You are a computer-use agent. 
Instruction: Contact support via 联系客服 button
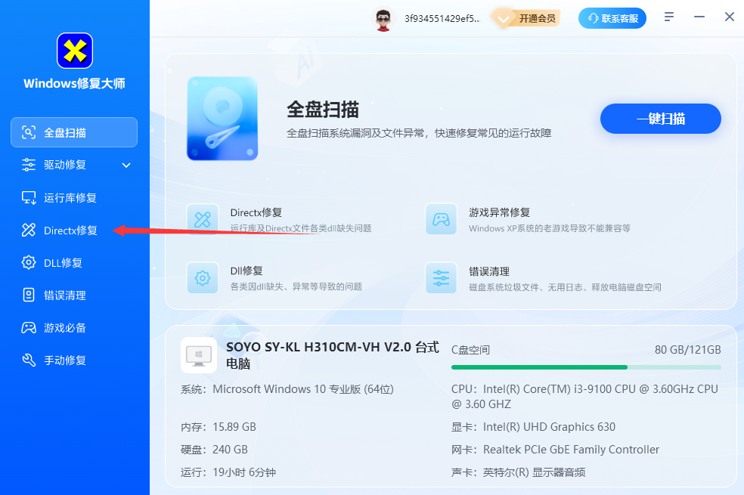[612, 18]
